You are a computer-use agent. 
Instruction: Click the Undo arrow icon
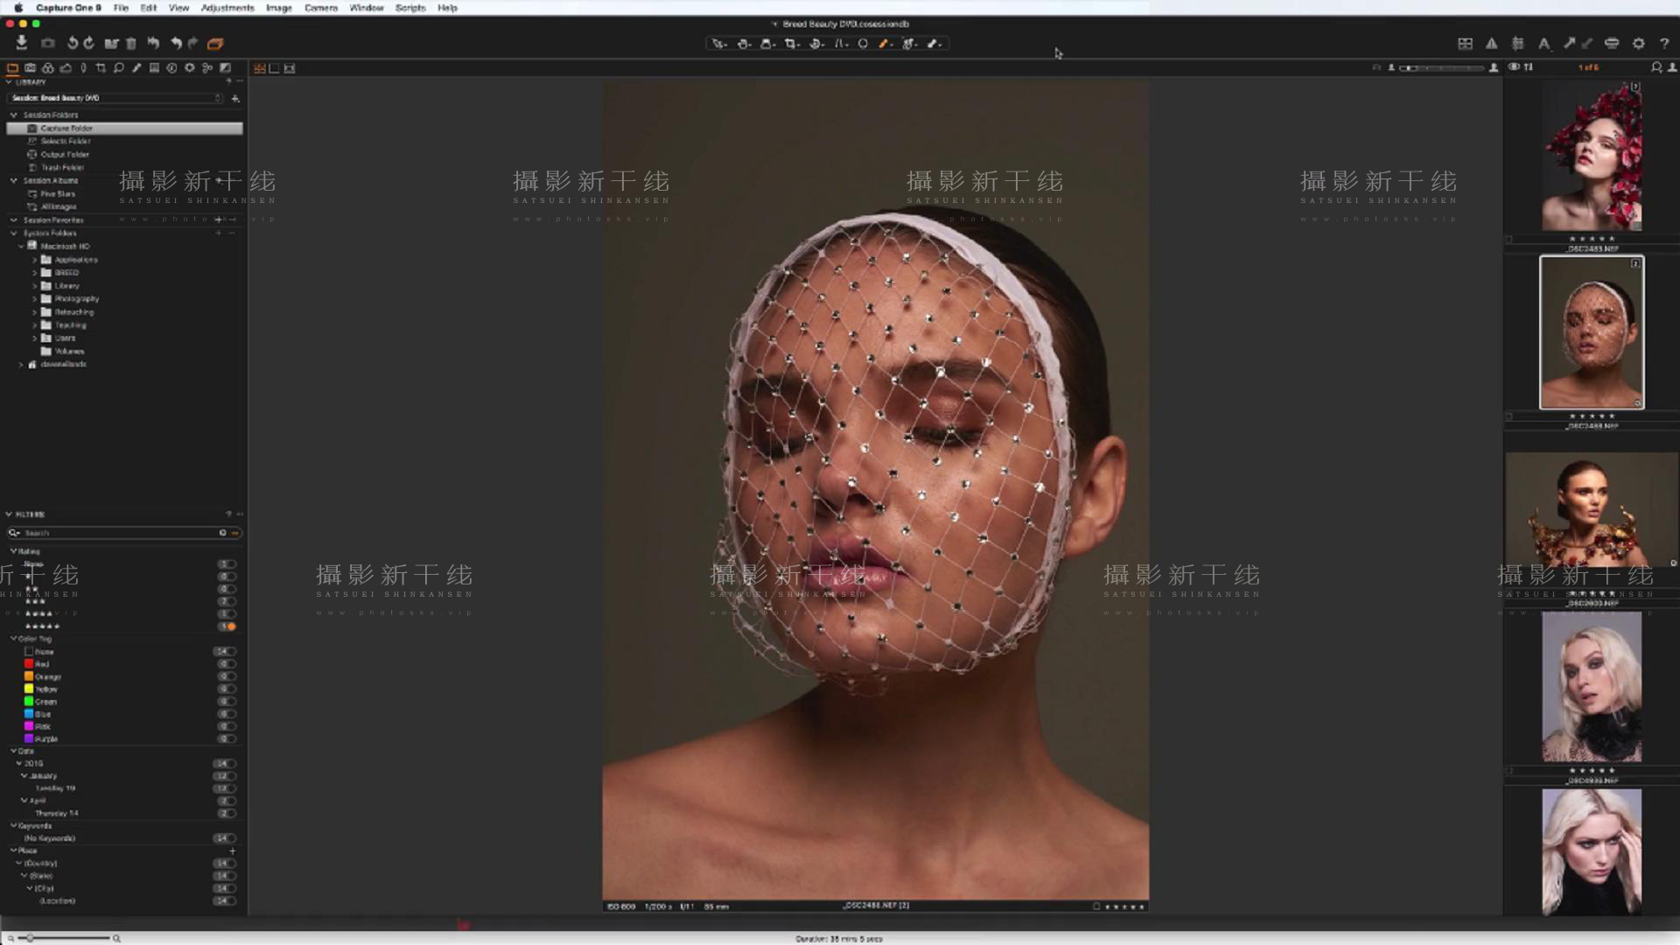point(177,43)
